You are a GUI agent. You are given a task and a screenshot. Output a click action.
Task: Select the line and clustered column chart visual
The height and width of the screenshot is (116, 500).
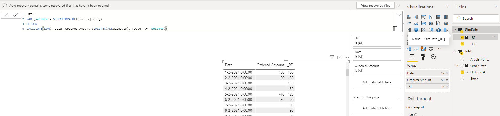coord(438,23)
